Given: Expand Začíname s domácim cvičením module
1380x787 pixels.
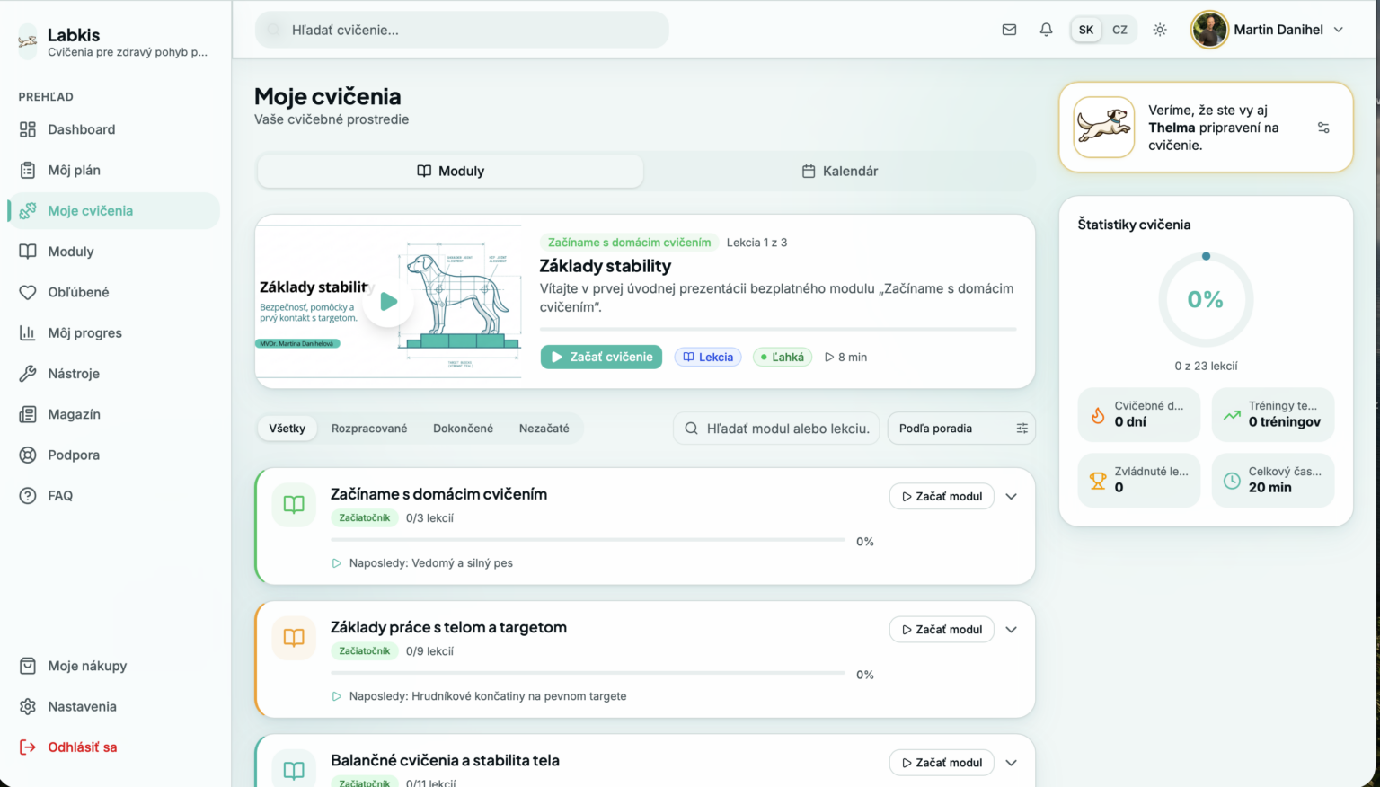Looking at the screenshot, I should click(x=1012, y=496).
